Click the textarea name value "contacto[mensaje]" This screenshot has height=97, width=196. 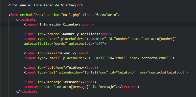coord(72,87)
